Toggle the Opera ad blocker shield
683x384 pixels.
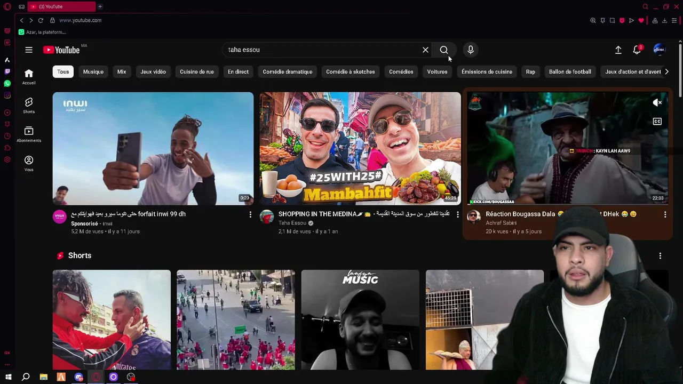click(x=622, y=20)
